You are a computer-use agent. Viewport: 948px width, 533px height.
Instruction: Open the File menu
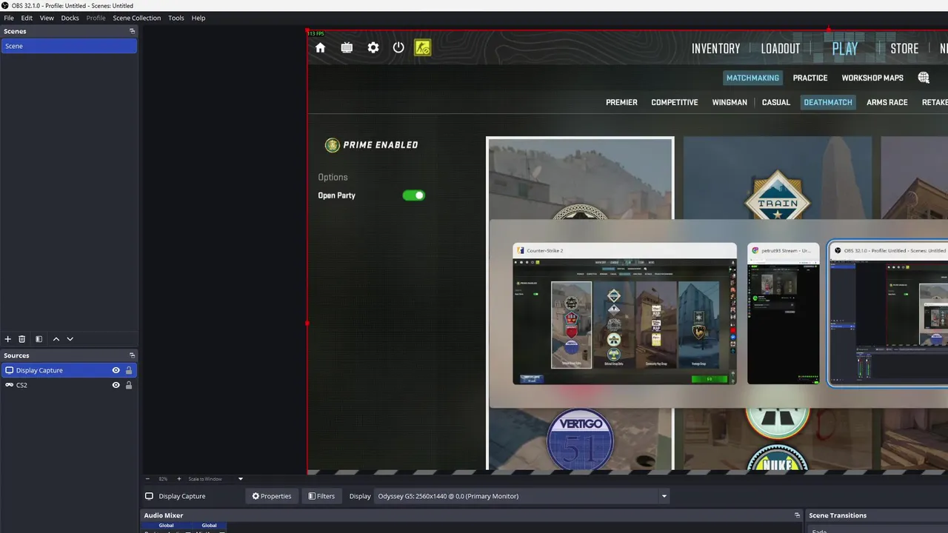(9, 18)
